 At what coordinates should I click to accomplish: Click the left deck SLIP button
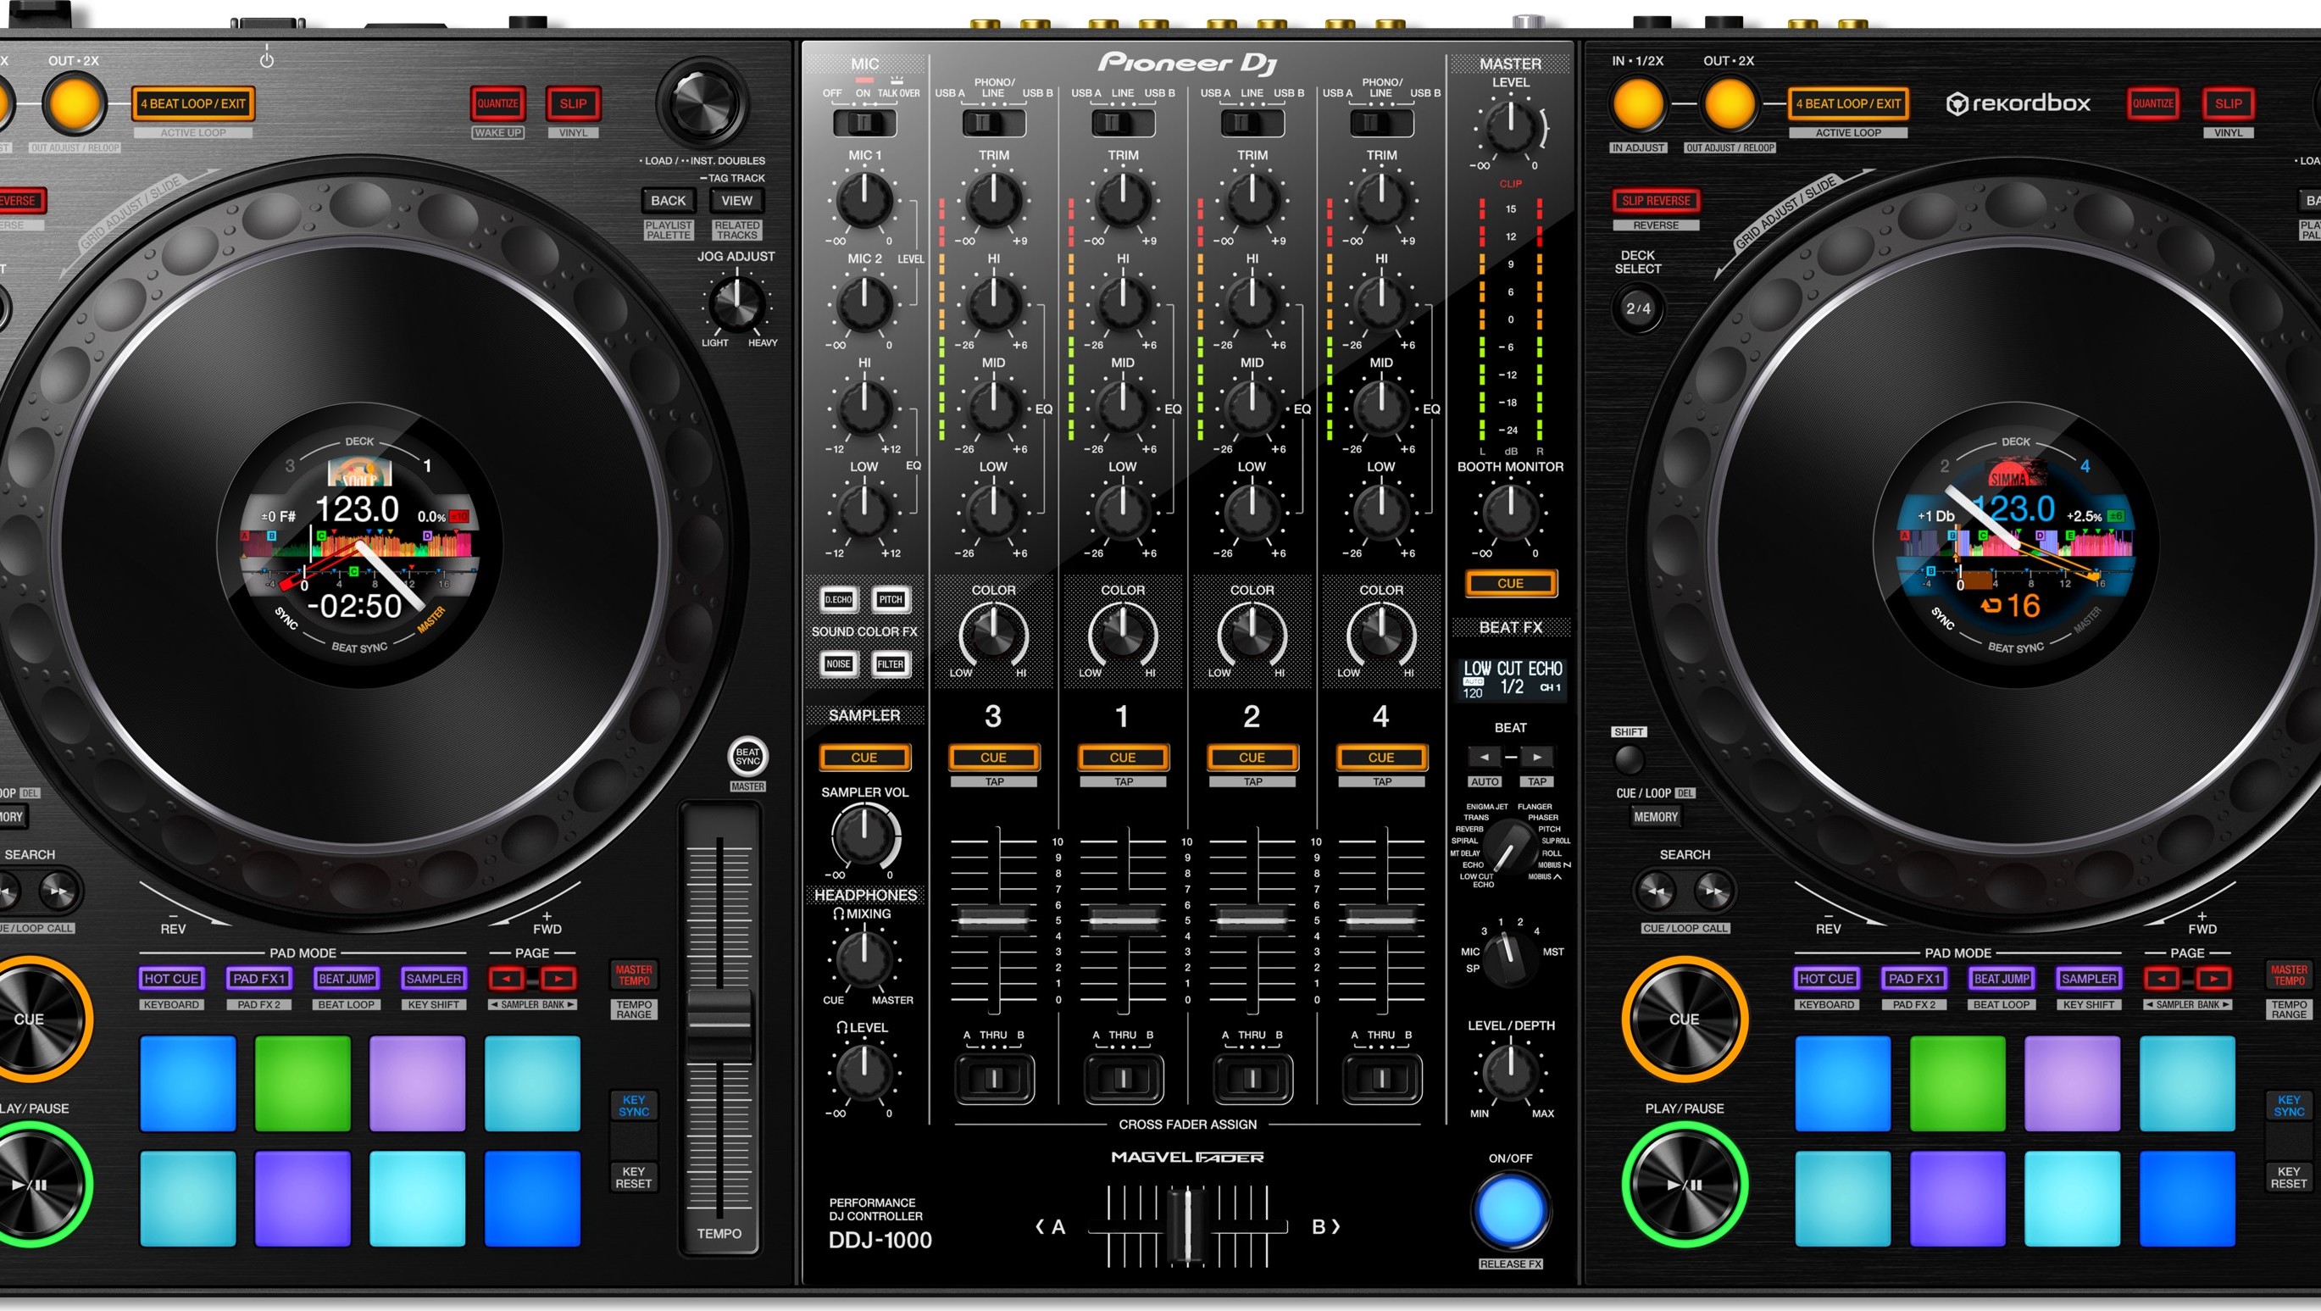[x=573, y=103]
